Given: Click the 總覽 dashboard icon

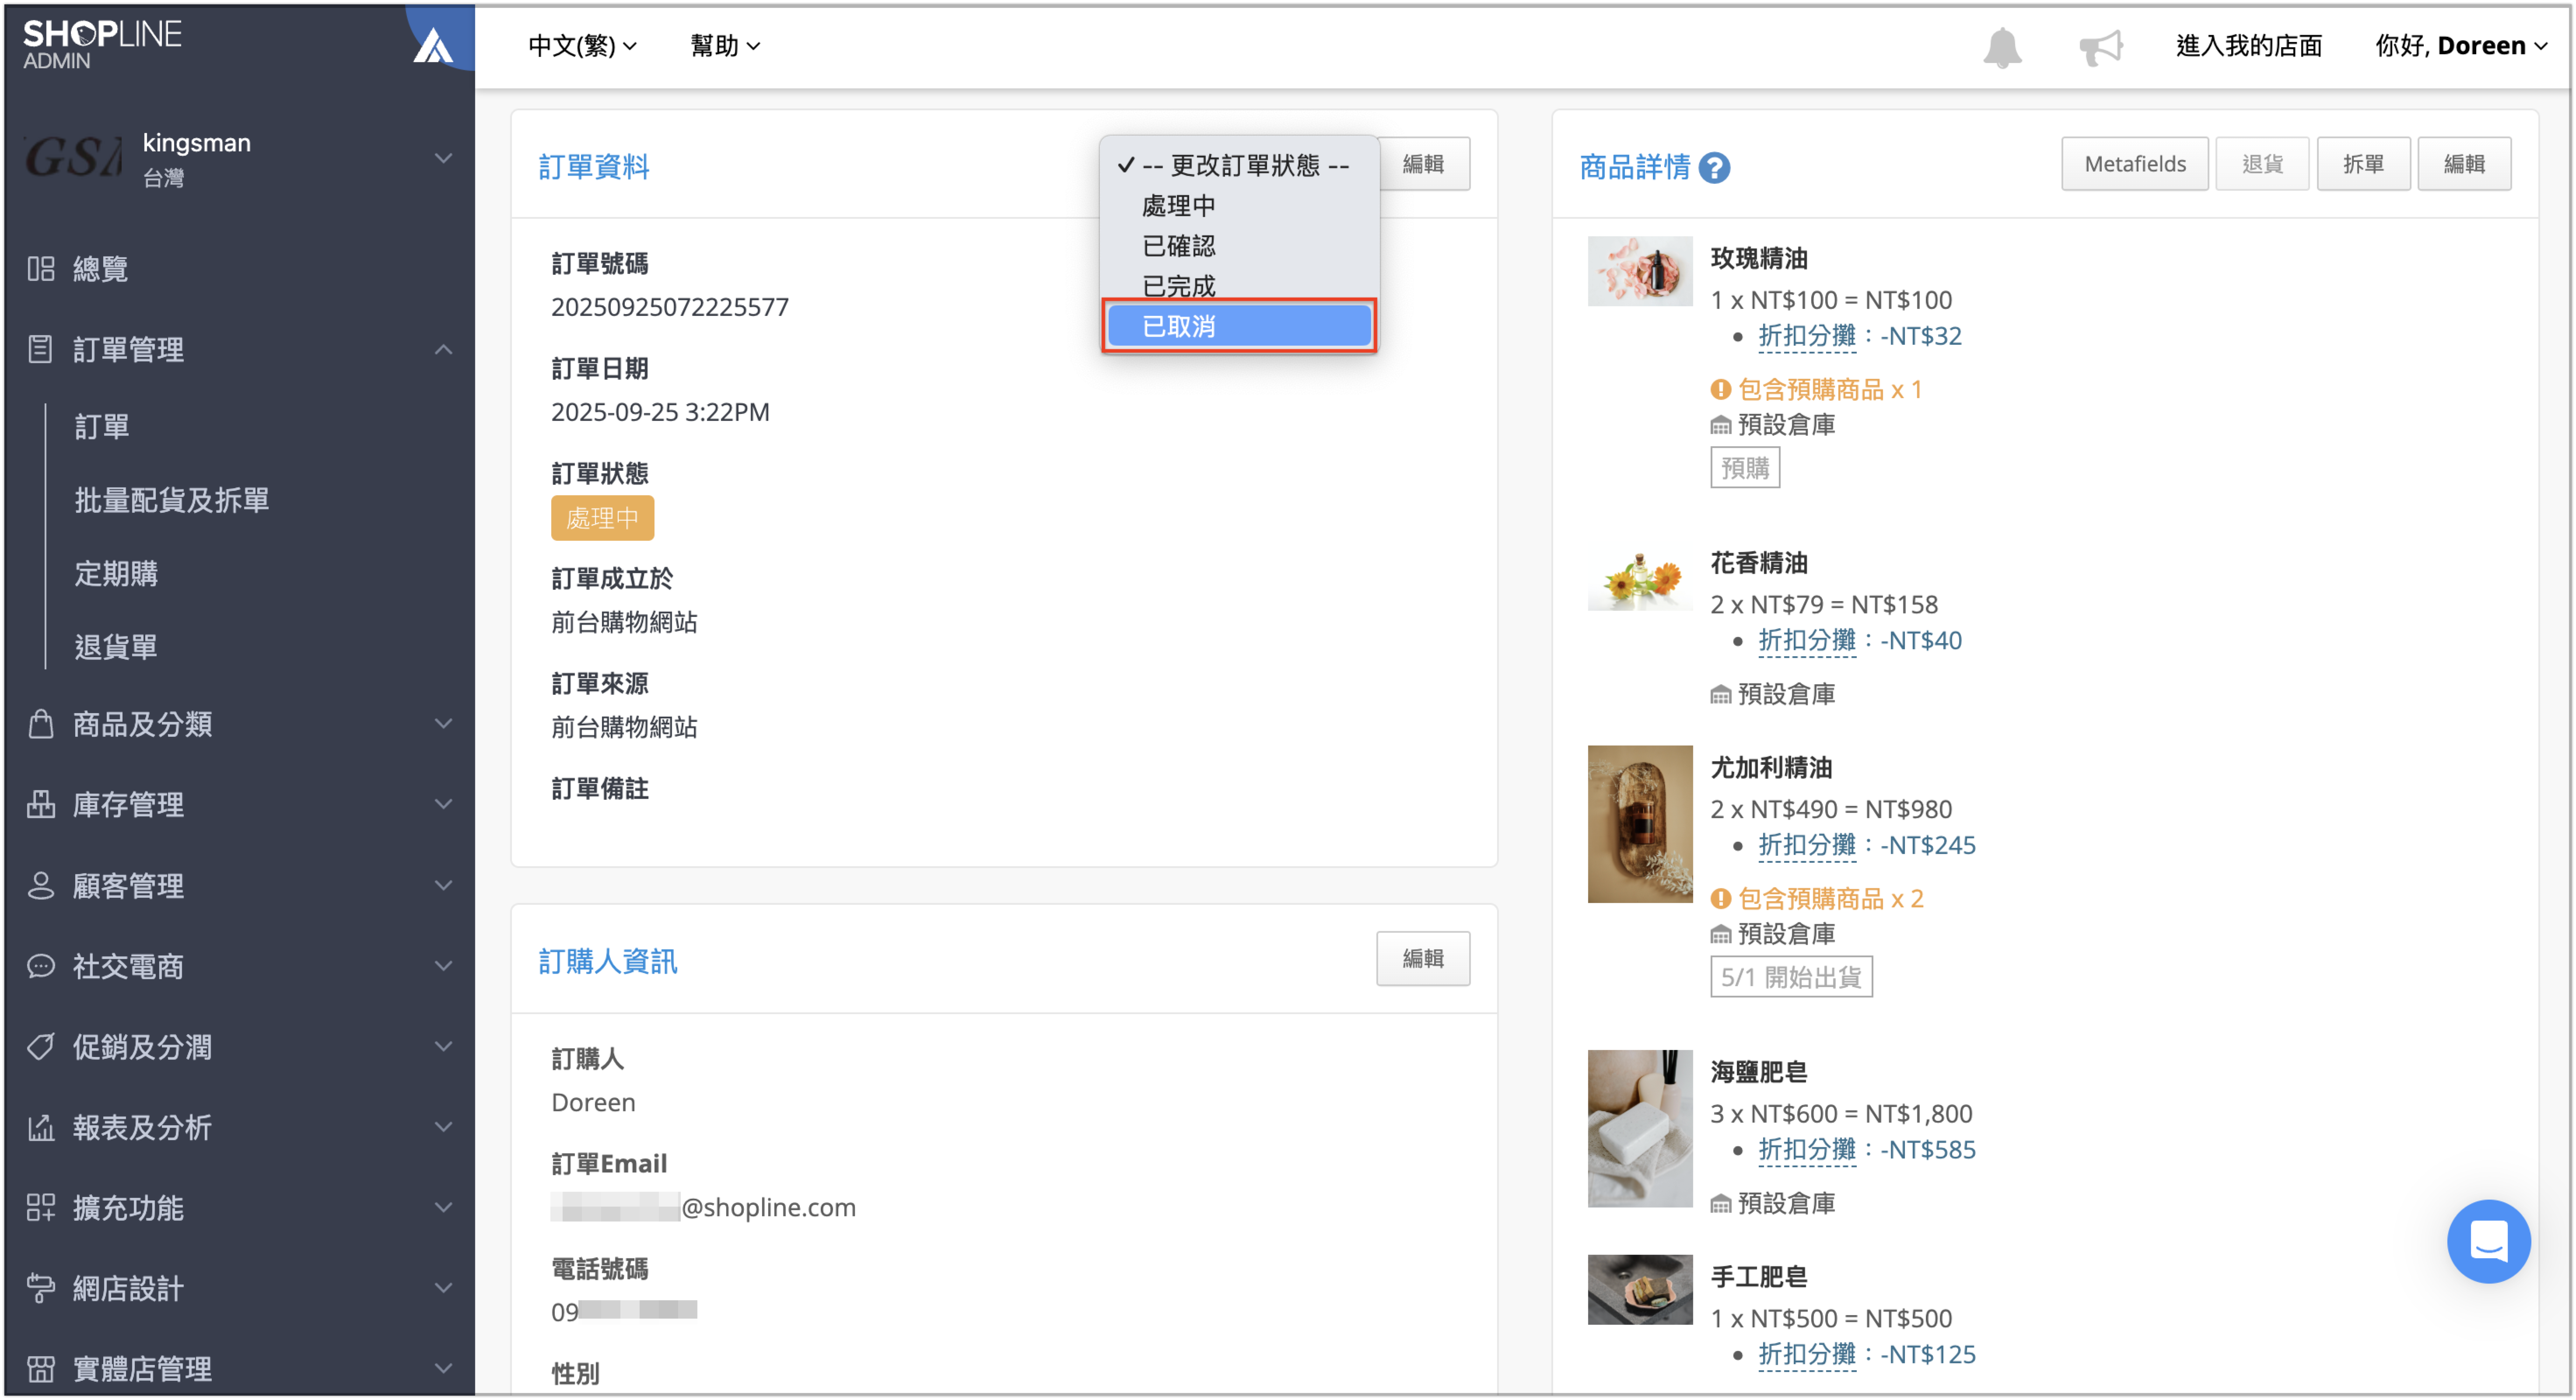Looking at the screenshot, I should (41, 268).
